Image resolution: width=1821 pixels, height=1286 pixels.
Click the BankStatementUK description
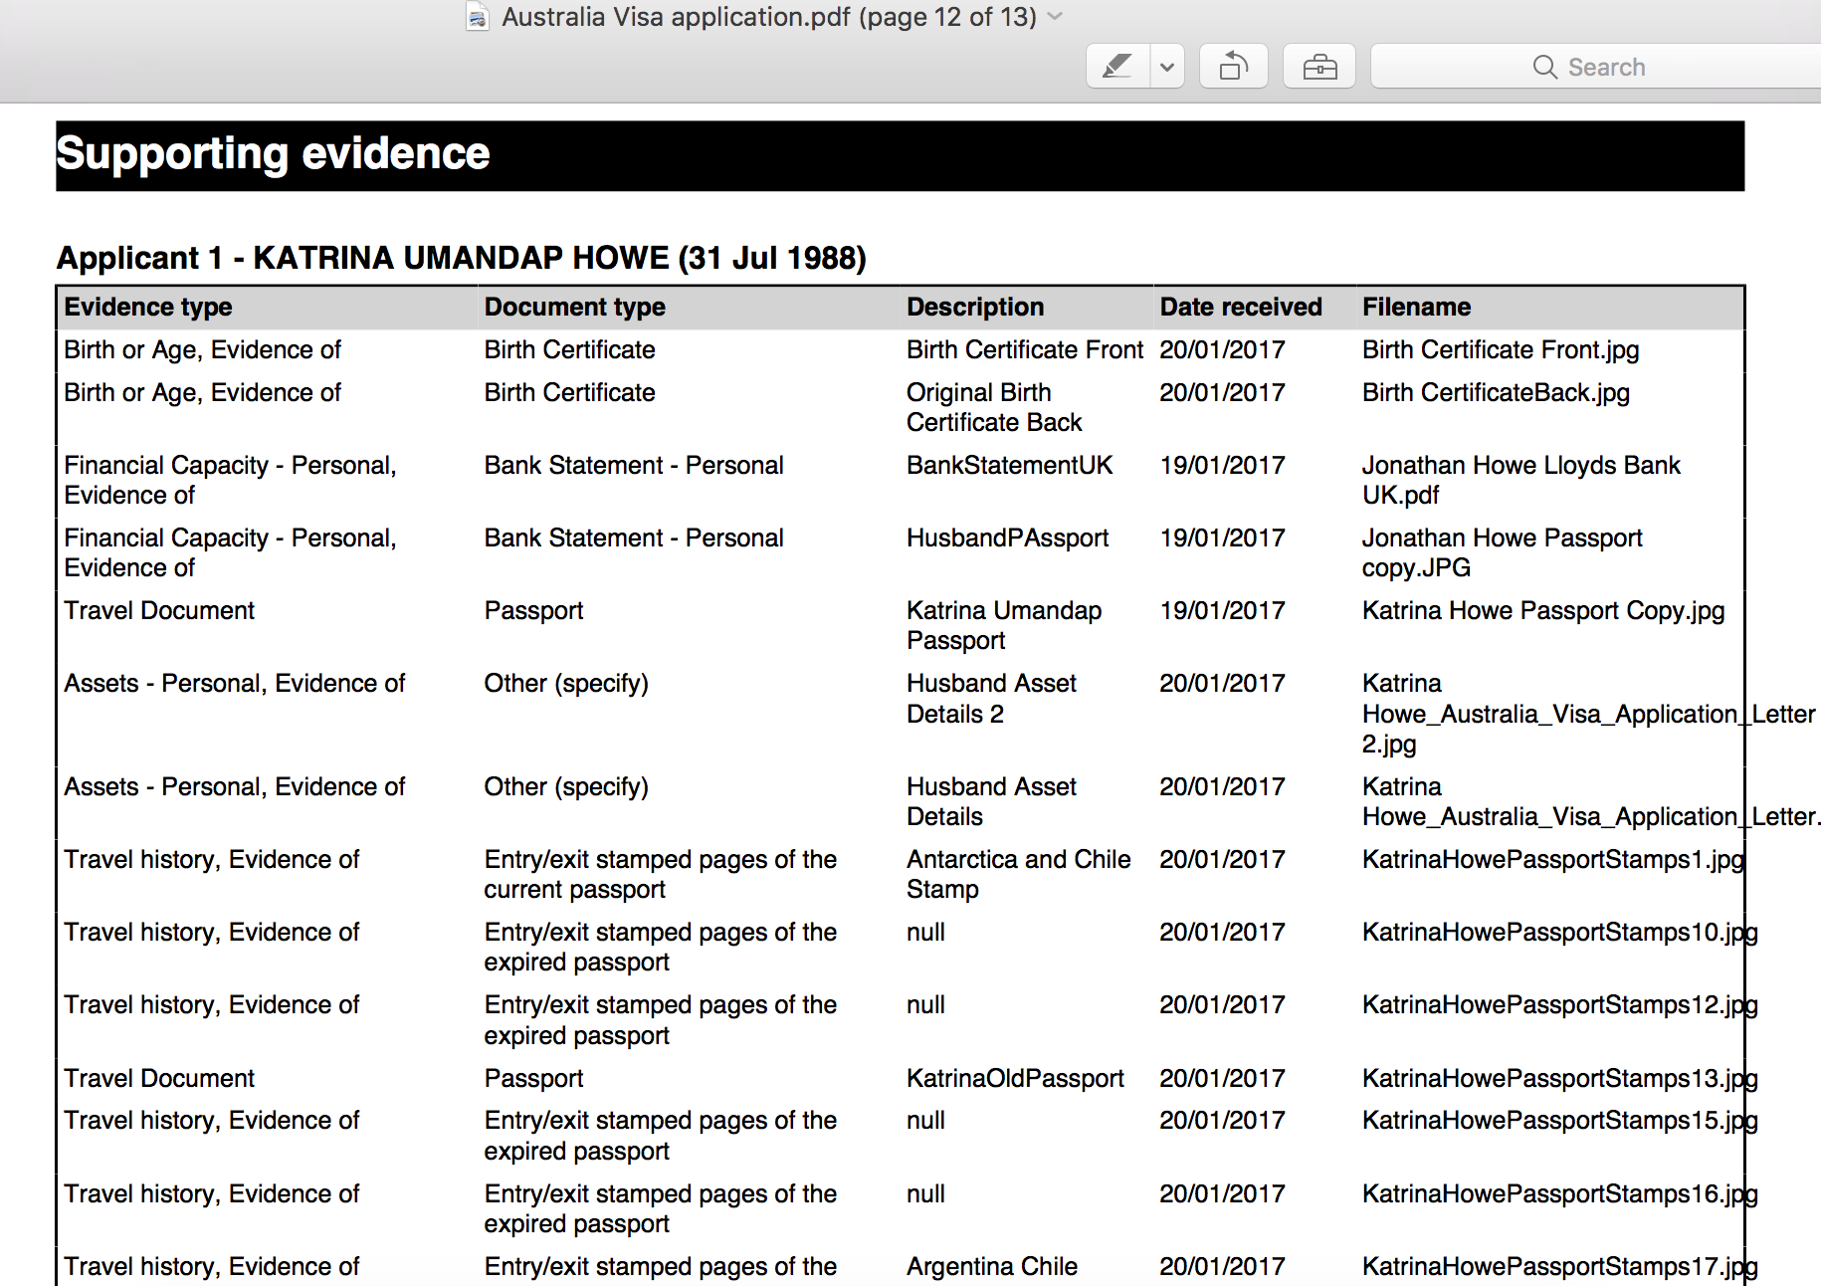[1009, 466]
